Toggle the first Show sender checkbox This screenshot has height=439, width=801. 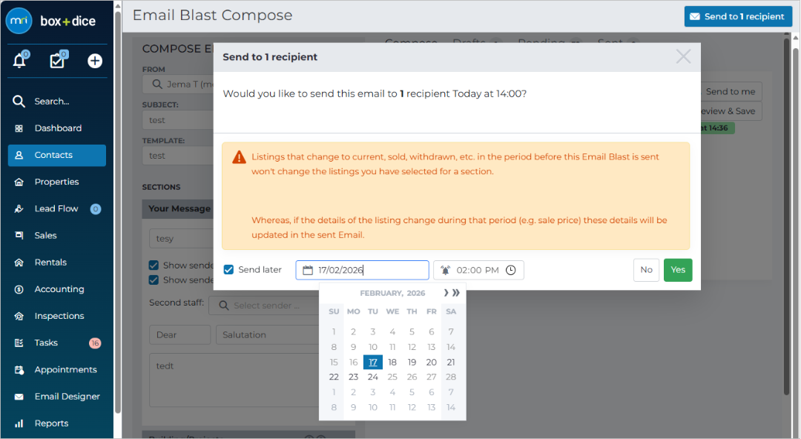154,265
